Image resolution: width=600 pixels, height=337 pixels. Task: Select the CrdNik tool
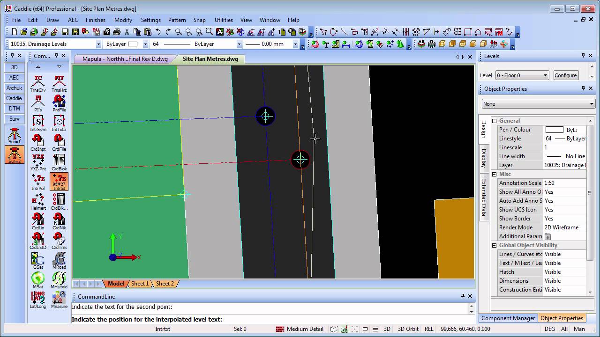click(x=59, y=221)
